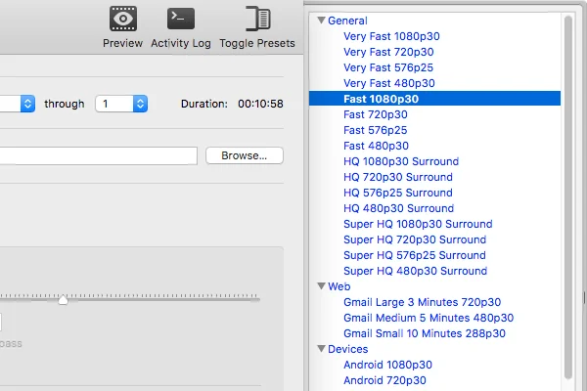Viewport: 587px width, 391px height.
Task: Select the HQ 480p30 Surround preset
Action: (x=398, y=208)
